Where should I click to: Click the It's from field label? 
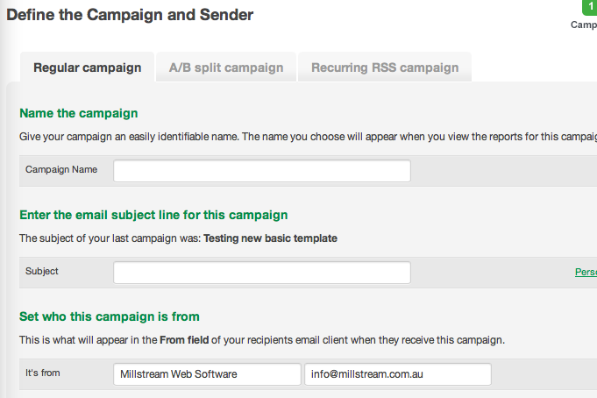click(43, 373)
